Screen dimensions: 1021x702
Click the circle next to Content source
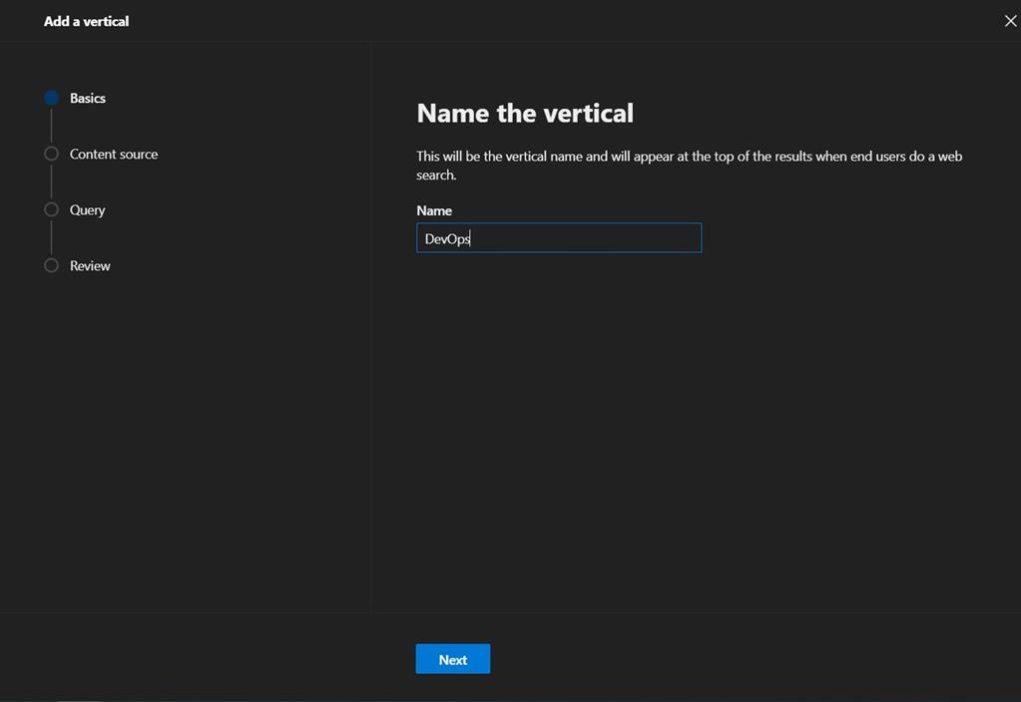[51, 154]
